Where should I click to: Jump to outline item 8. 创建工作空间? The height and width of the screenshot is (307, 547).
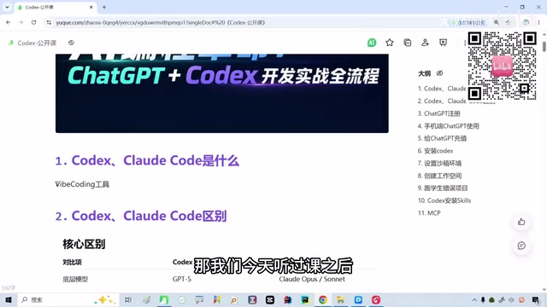pos(439,176)
